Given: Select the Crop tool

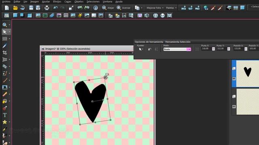Looking at the screenshot, I should click(4, 53).
